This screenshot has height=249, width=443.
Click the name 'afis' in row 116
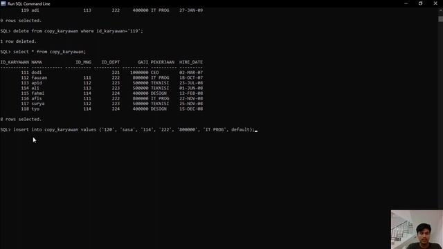coord(37,98)
